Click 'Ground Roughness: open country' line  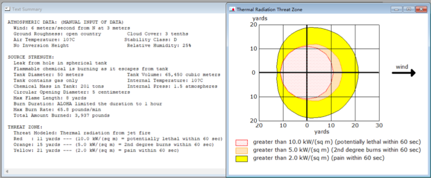[x=57, y=34]
